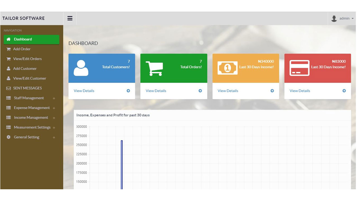This screenshot has height=201, width=357.
Task: Click arrow icon on Total Orders card
Action: (x=200, y=91)
